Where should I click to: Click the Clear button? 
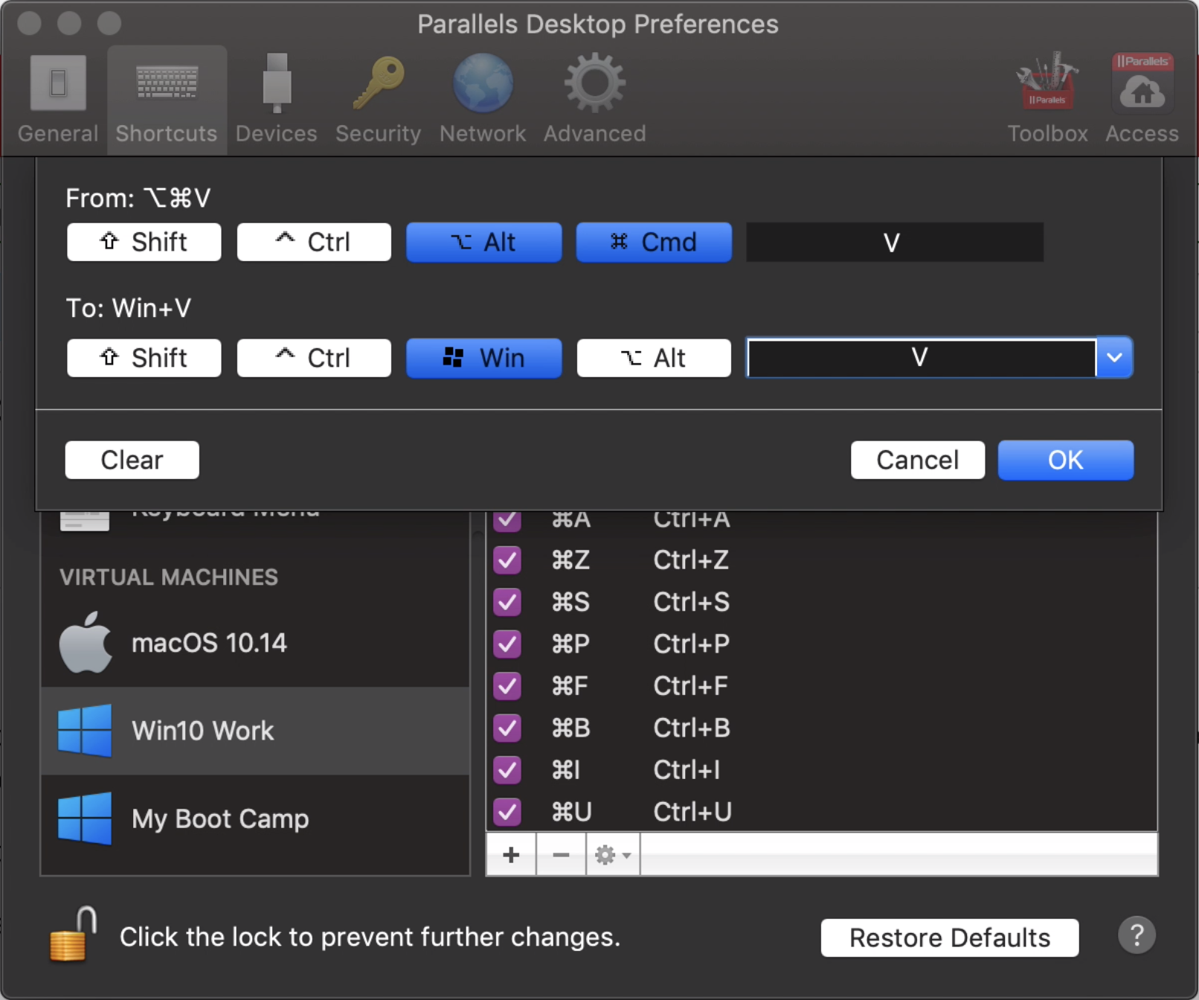(x=132, y=460)
